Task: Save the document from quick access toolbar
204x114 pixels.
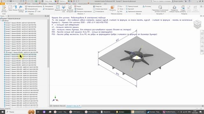Action: (x=11, y=1)
